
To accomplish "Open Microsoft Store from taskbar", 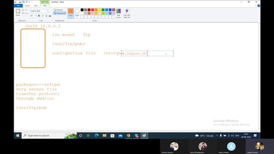I will [112, 136].
